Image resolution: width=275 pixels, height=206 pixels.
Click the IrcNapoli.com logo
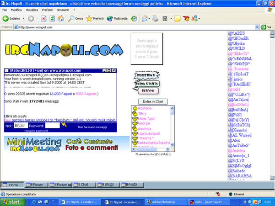pyautogui.click(x=64, y=49)
